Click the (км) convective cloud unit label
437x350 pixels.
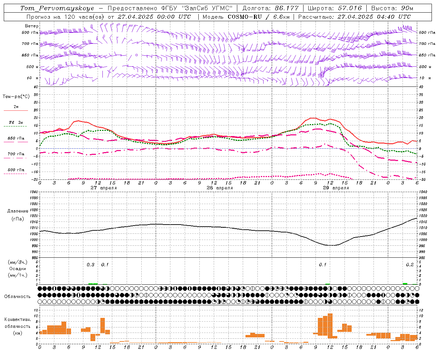pos(17,333)
